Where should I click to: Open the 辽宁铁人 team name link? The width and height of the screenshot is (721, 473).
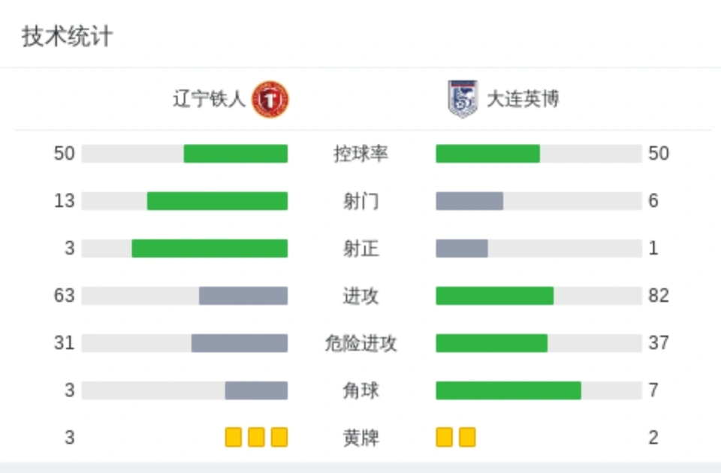pos(209,99)
